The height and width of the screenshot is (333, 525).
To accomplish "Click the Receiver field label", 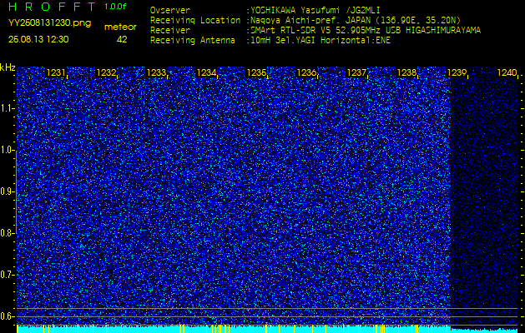I will tap(170, 31).
